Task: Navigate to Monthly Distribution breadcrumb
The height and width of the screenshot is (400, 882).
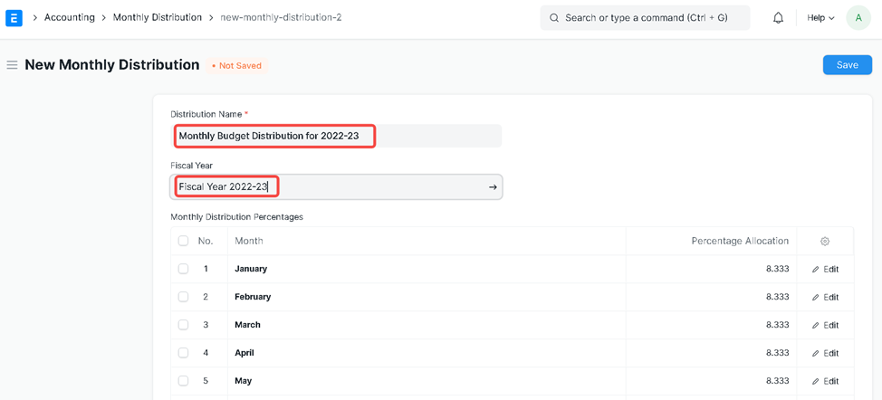Action: pyautogui.click(x=158, y=17)
